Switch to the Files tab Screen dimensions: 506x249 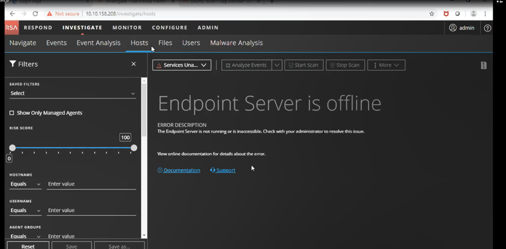pyautogui.click(x=165, y=43)
